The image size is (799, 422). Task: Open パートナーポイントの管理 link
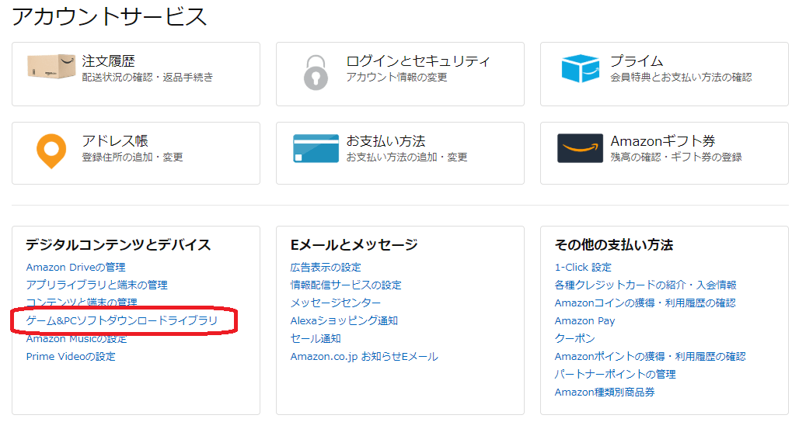615,375
